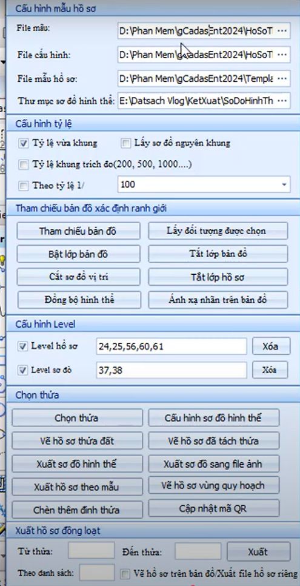Viewport: 300px width, 586px height.
Task: Enable Theo tỷ lệ 1/ checkbox
Action: pos(24,185)
